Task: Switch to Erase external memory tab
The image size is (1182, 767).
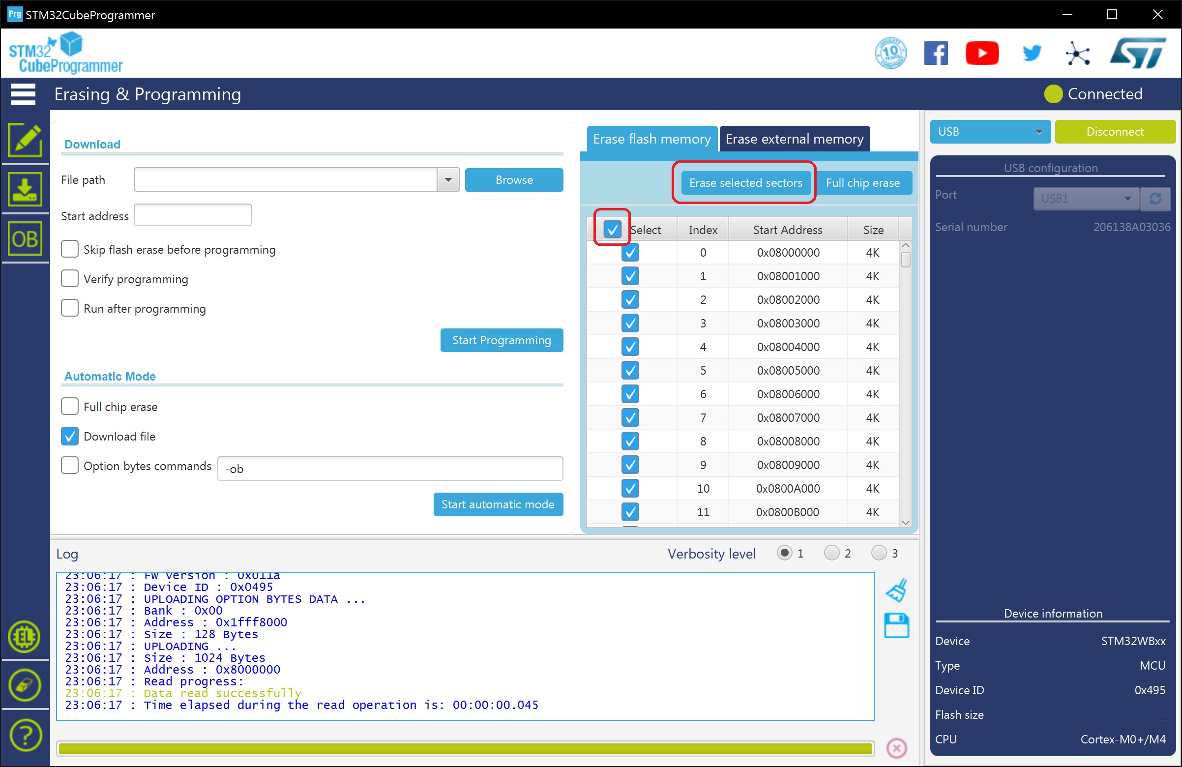Action: 794,139
